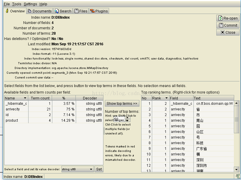
Task: Click the Files tab disk icon
Action: (76, 11)
